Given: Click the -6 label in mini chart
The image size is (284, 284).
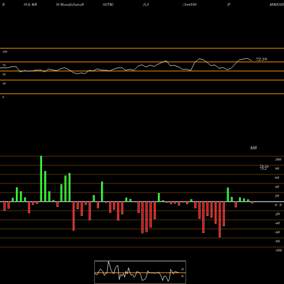Looking at the screenshot, I should (x=182, y=276).
